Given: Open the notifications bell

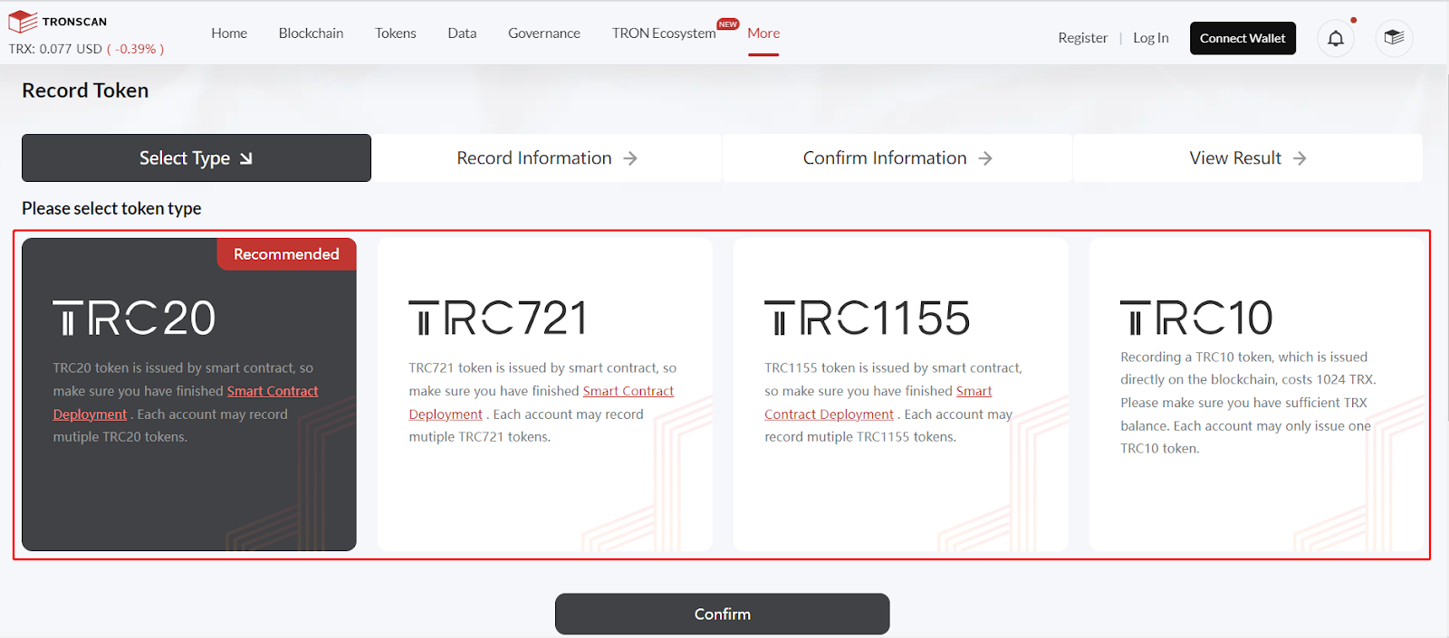Looking at the screenshot, I should tap(1336, 38).
